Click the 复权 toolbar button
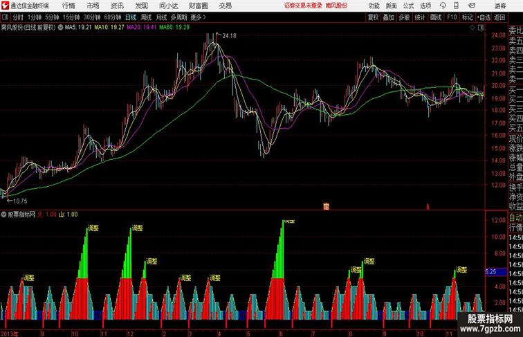This screenshot has height=337, width=523. [373, 17]
